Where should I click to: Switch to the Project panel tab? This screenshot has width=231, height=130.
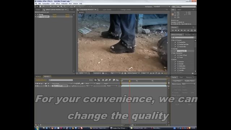pyautogui.click(x=38, y=10)
